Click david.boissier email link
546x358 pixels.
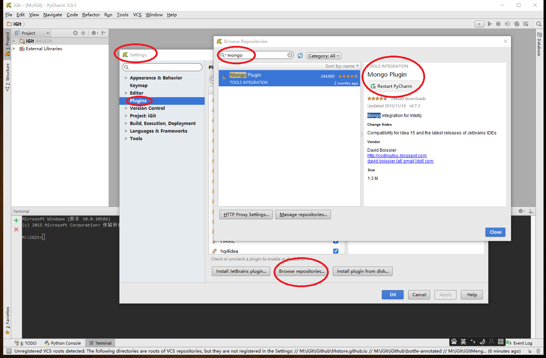401,161
